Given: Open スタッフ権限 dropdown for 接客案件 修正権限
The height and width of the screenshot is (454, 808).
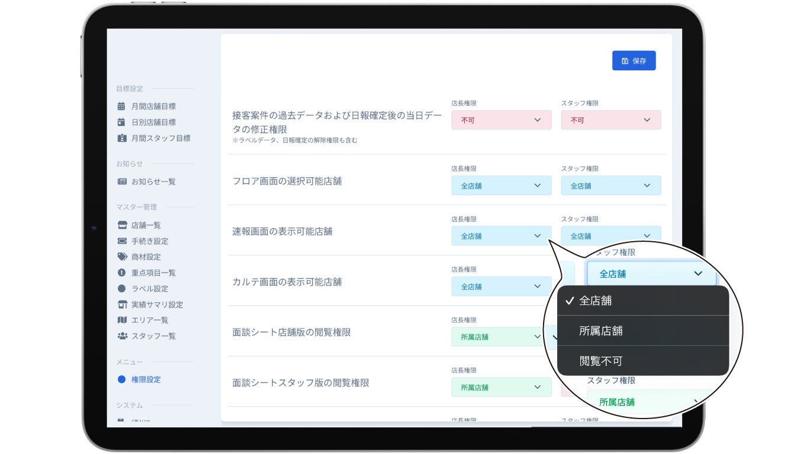Looking at the screenshot, I should click(x=611, y=120).
